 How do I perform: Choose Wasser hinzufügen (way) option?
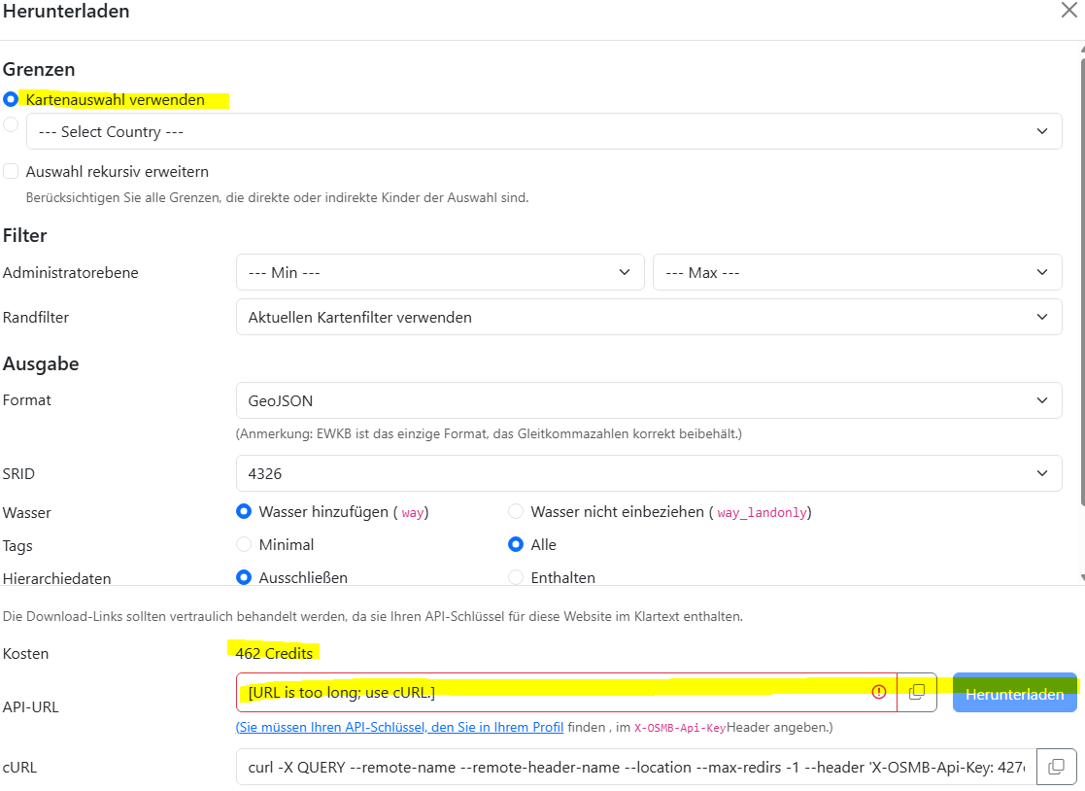tap(244, 511)
